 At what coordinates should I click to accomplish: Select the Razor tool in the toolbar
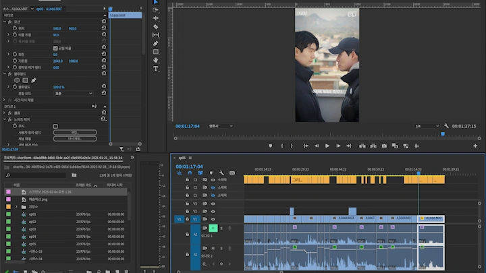tap(156, 26)
